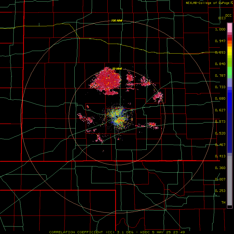Image resolution: width=234 pixels, height=234 pixels.
Task: Click the crimson echo on the east range ring
Action: point(158,97)
